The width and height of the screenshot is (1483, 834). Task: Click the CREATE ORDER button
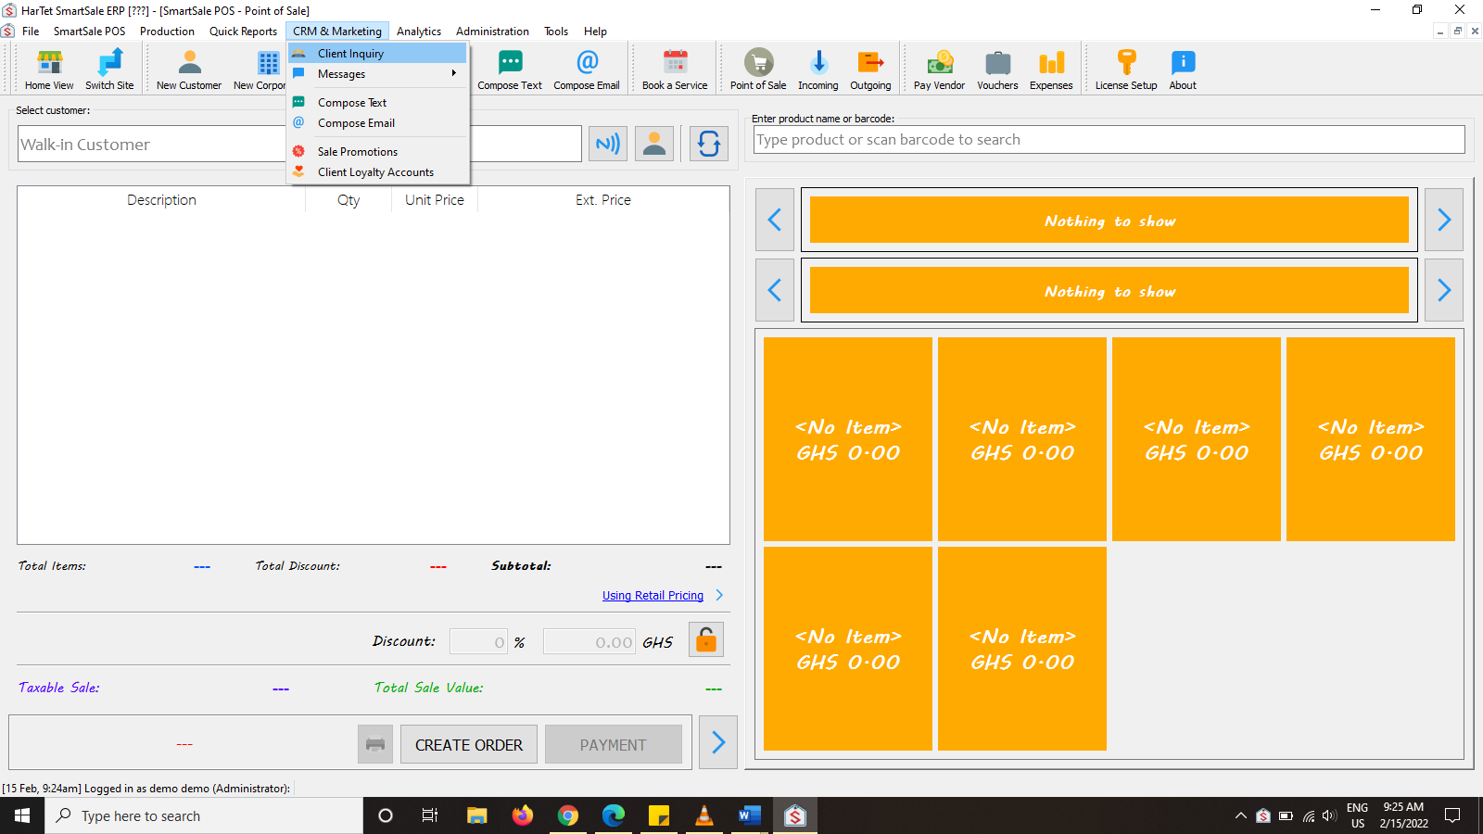pyautogui.click(x=468, y=744)
